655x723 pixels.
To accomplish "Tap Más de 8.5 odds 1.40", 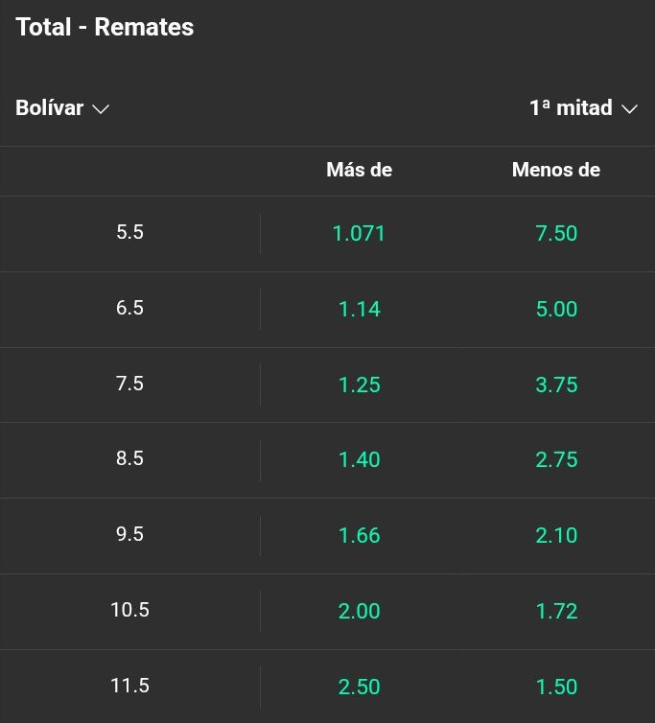I will [359, 459].
